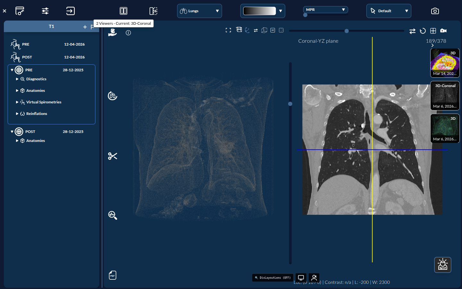Viewport: 462px width, 289px height.
Task: Take a screenshot with the camera icon
Action: pyautogui.click(x=435, y=11)
